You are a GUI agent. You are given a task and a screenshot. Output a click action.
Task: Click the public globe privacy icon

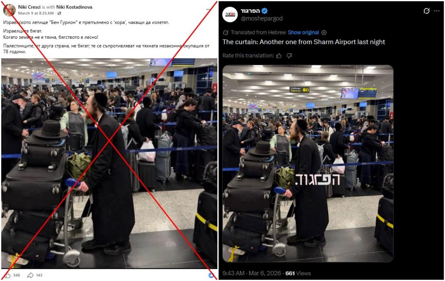tap(59, 13)
